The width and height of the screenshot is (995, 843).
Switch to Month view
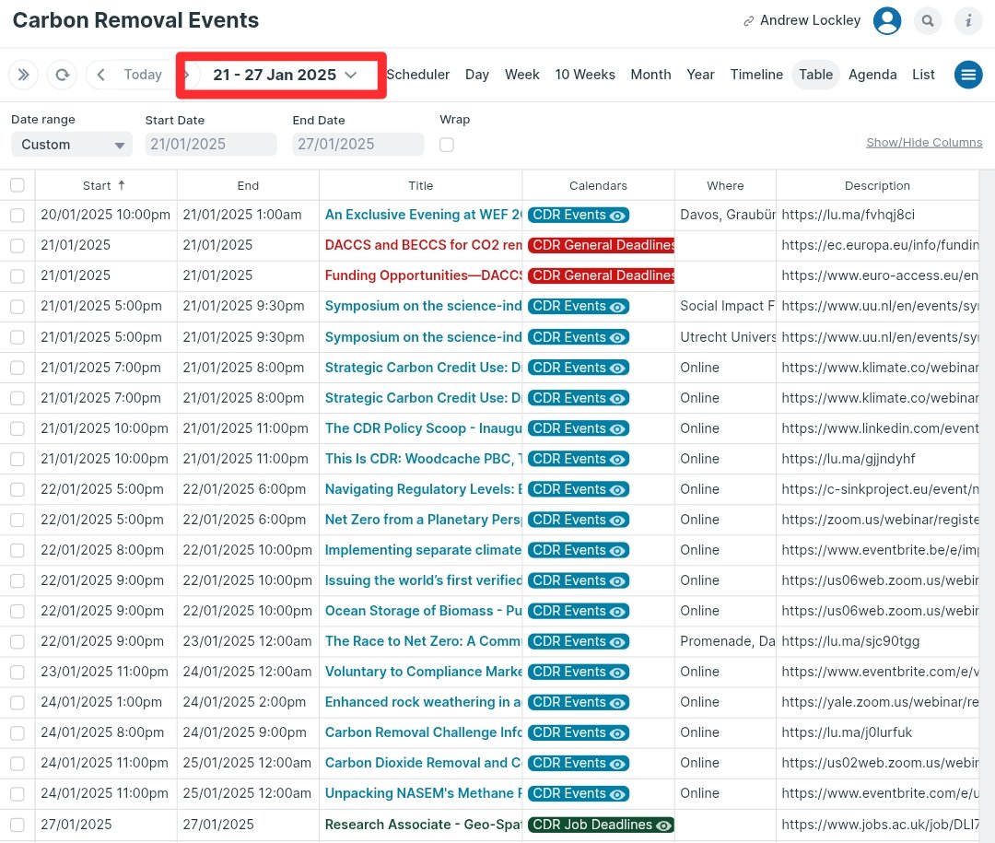pos(650,75)
